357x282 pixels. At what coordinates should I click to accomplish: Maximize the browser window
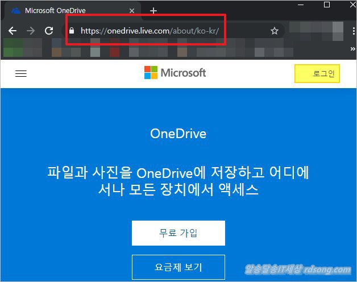coord(326,5)
